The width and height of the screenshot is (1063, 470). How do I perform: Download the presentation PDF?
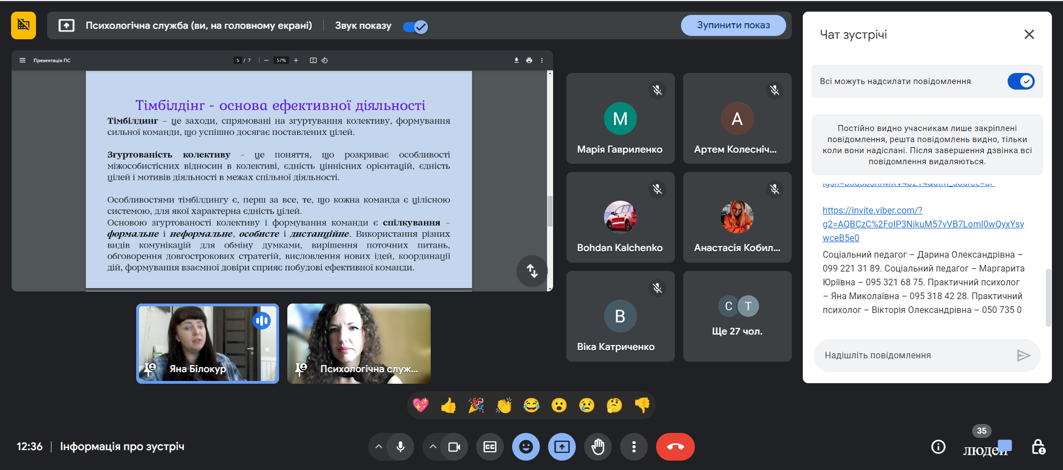click(x=517, y=60)
